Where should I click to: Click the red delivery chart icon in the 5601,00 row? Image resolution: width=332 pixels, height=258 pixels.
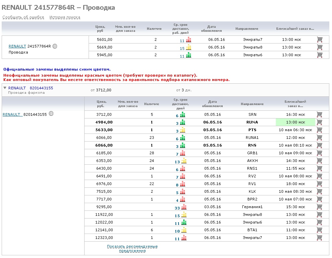(x=189, y=39)
